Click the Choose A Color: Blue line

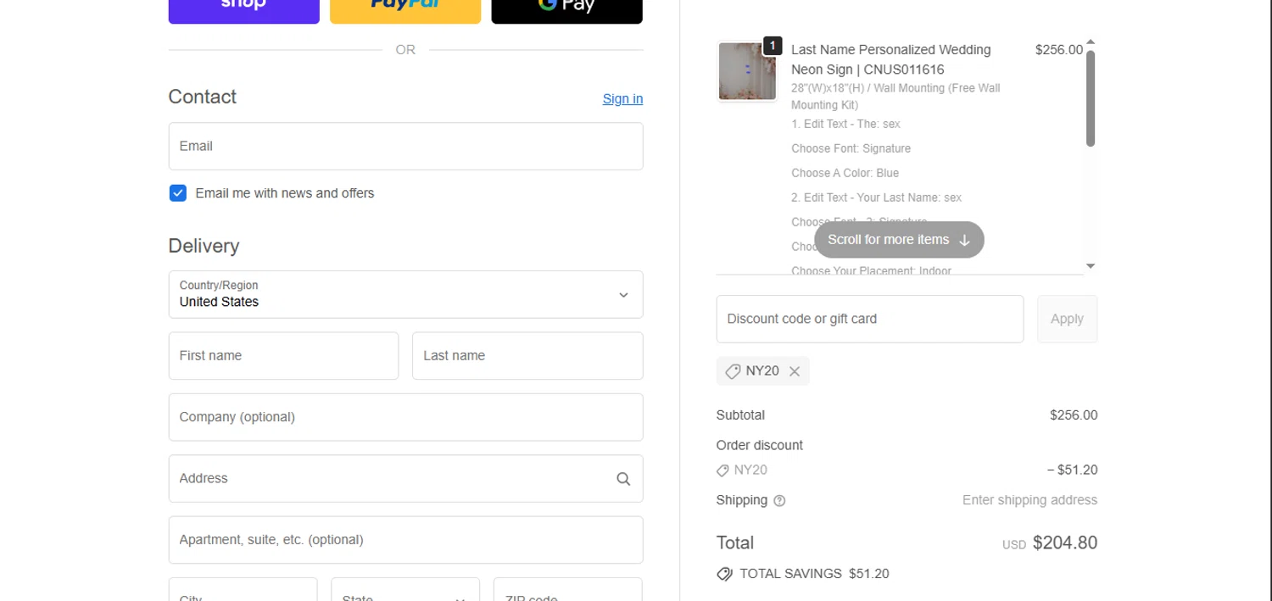click(845, 173)
